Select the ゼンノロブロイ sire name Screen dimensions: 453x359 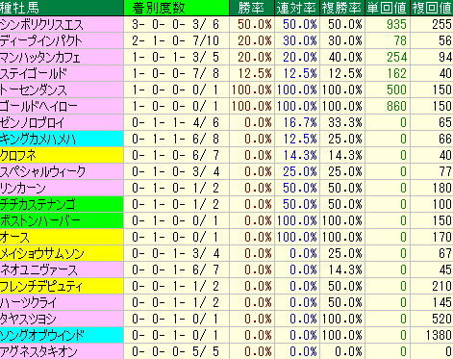[32, 122]
